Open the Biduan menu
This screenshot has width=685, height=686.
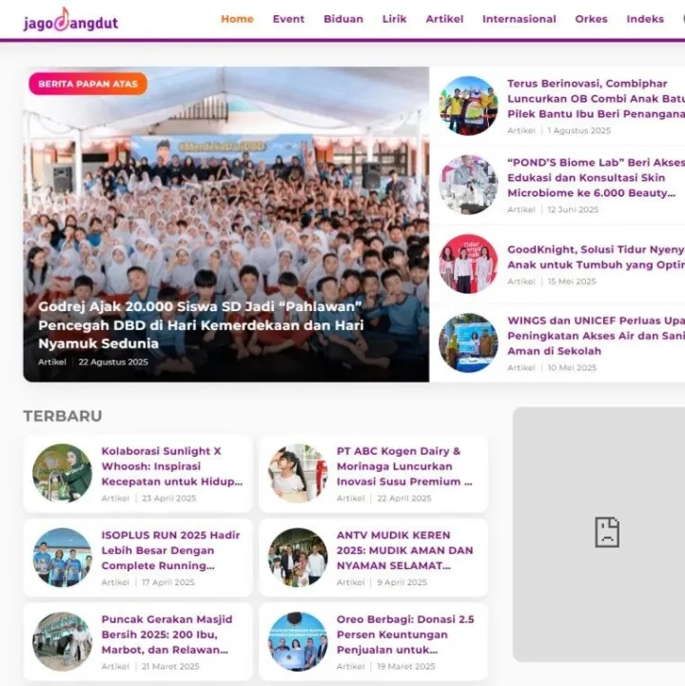click(x=343, y=19)
